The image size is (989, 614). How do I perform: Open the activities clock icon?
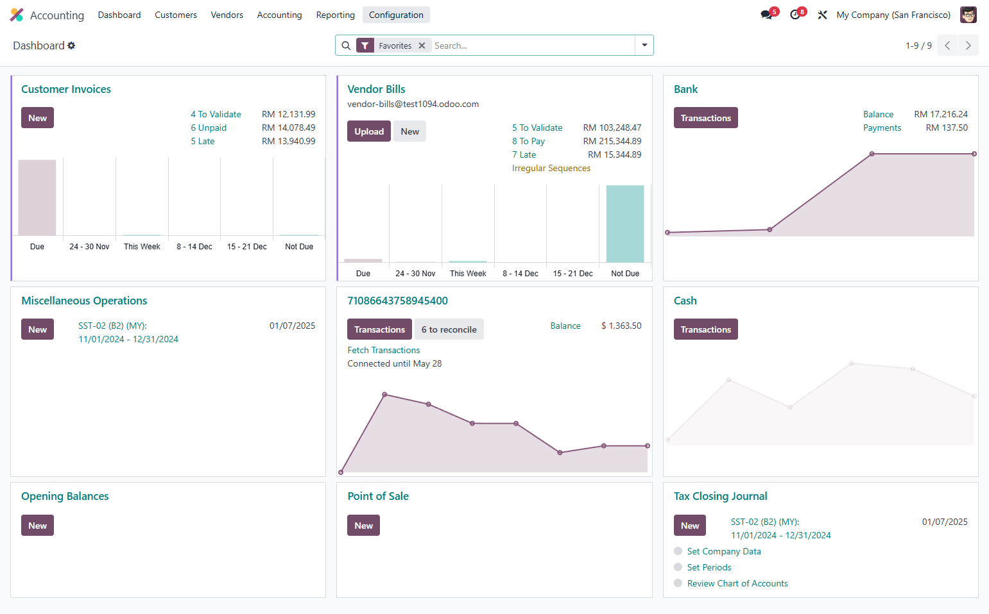click(x=796, y=15)
